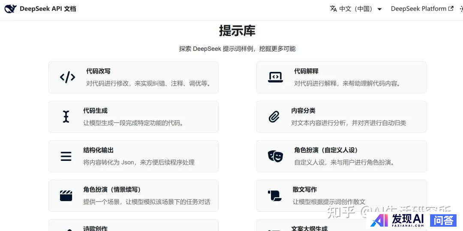Click the 代码改写 code brackets icon
Viewport: 463px width, 231px height.
pos(67,77)
